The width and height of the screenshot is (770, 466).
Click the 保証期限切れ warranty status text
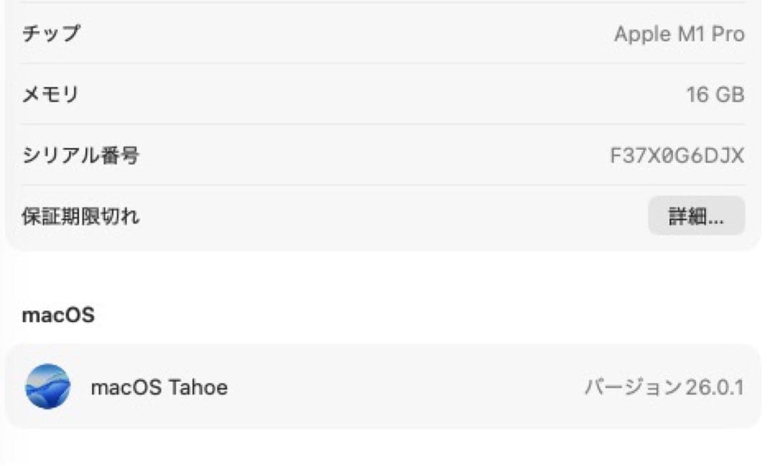(x=81, y=216)
